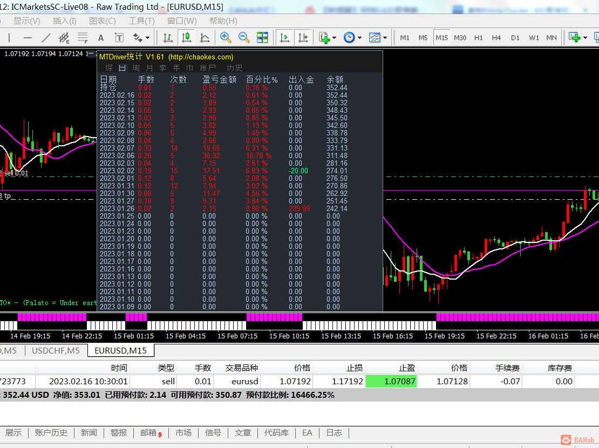The width and height of the screenshot is (599, 448).
Task: Switch to the USDCHF,M5 chart tab
Action: click(x=56, y=350)
